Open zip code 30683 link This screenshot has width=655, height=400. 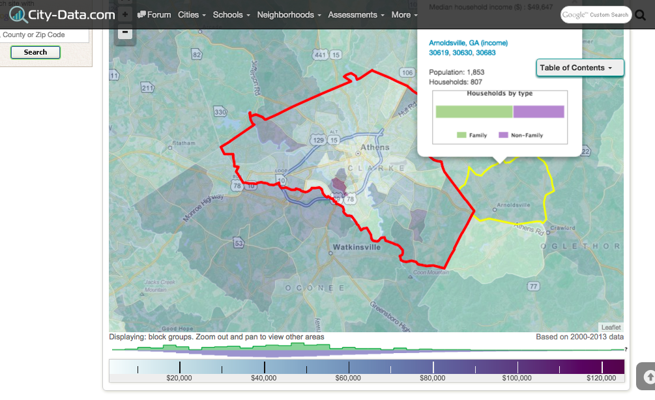[486, 53]
